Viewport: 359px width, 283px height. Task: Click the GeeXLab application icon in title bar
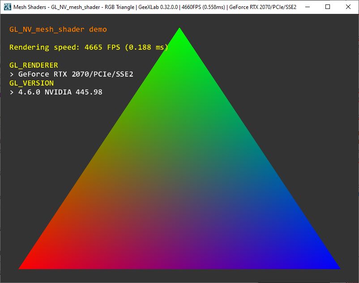[x=6, y=7]
